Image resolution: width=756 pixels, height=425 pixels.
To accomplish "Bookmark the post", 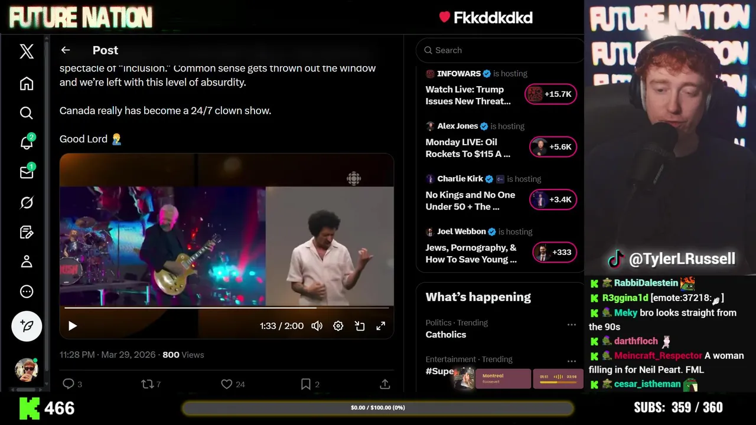I will (x=305, y=384).
